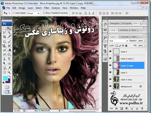Viewport: 151px width, 113px height.
Task: Hide the Background layer eye icon
Action: 111,86
